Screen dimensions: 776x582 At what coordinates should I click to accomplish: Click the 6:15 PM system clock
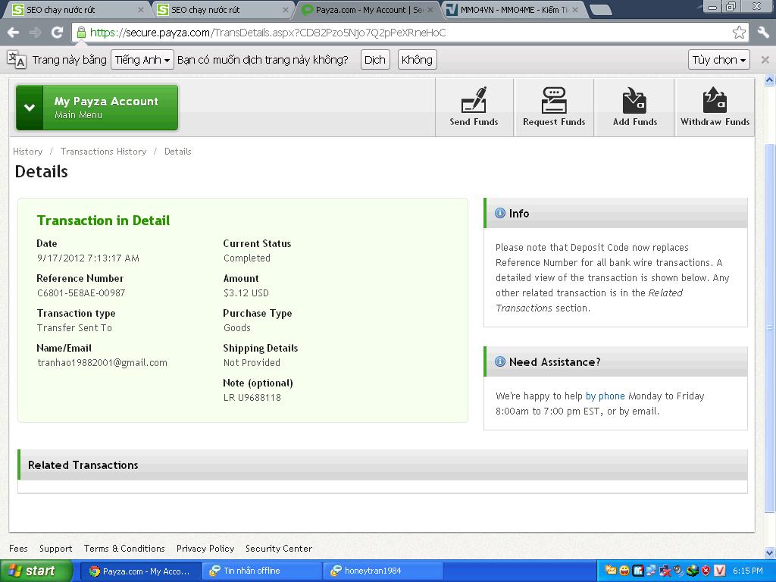pyautogui.click(x=748, y=571)
